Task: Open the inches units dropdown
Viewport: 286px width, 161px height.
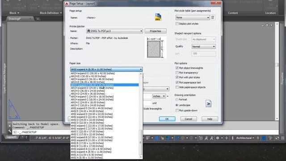Action: (x=159, y=96)
